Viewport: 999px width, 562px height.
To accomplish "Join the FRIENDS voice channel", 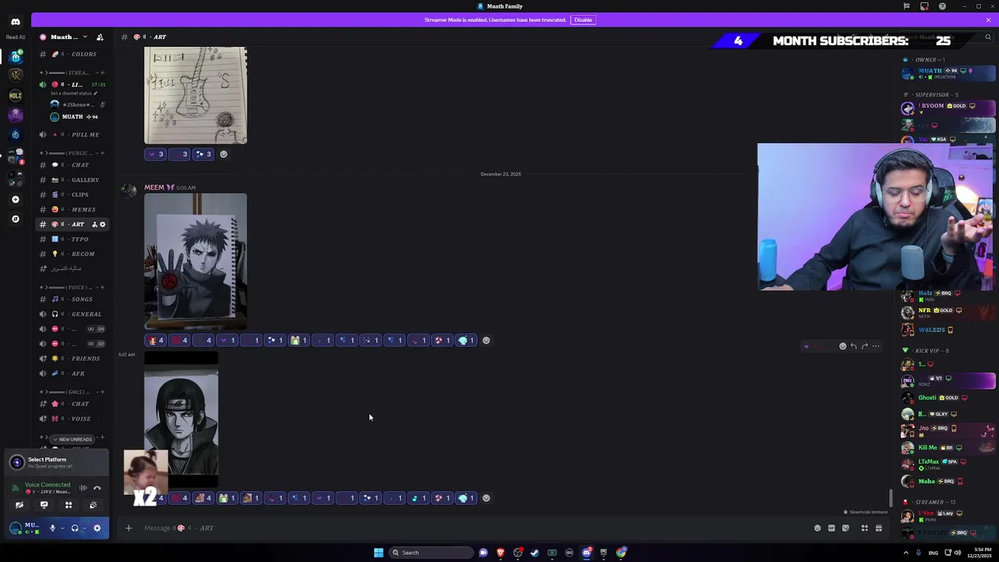I will tap(73, 358).
